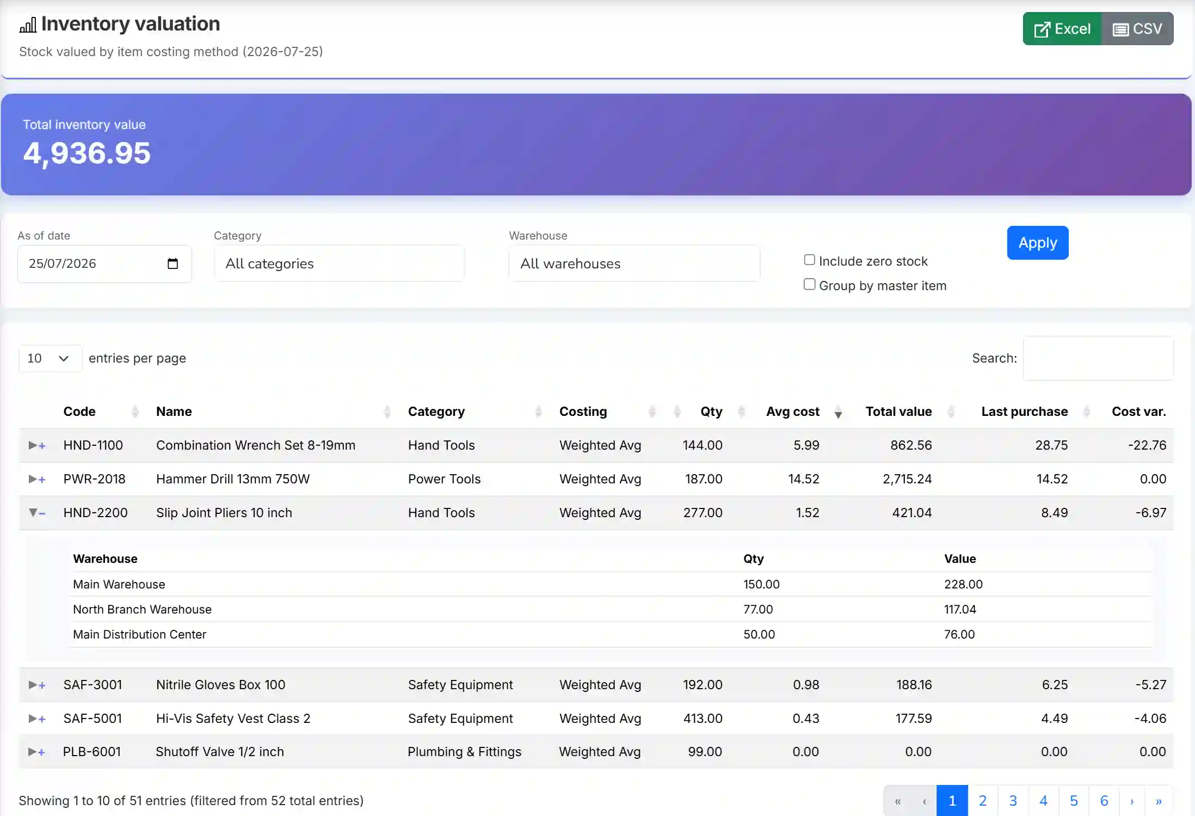The height and width of the screenshot is (816, 1195).
Task: Go to pagination page 4
Action: click(x=1044, y=801)
